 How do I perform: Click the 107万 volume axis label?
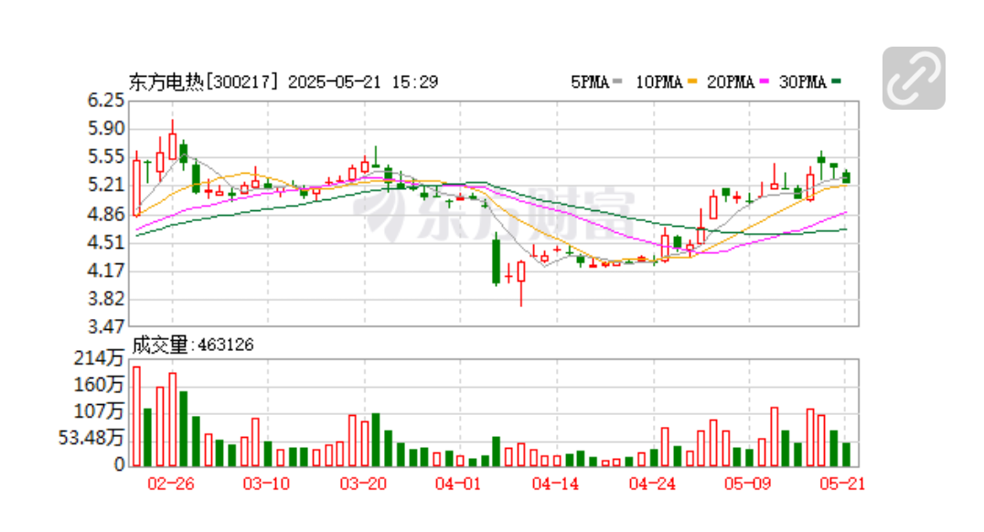click(x=99, y=411)
